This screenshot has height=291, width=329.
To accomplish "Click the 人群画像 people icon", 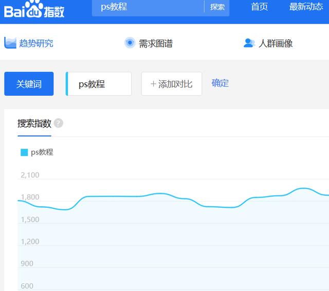I will [249, 43].
